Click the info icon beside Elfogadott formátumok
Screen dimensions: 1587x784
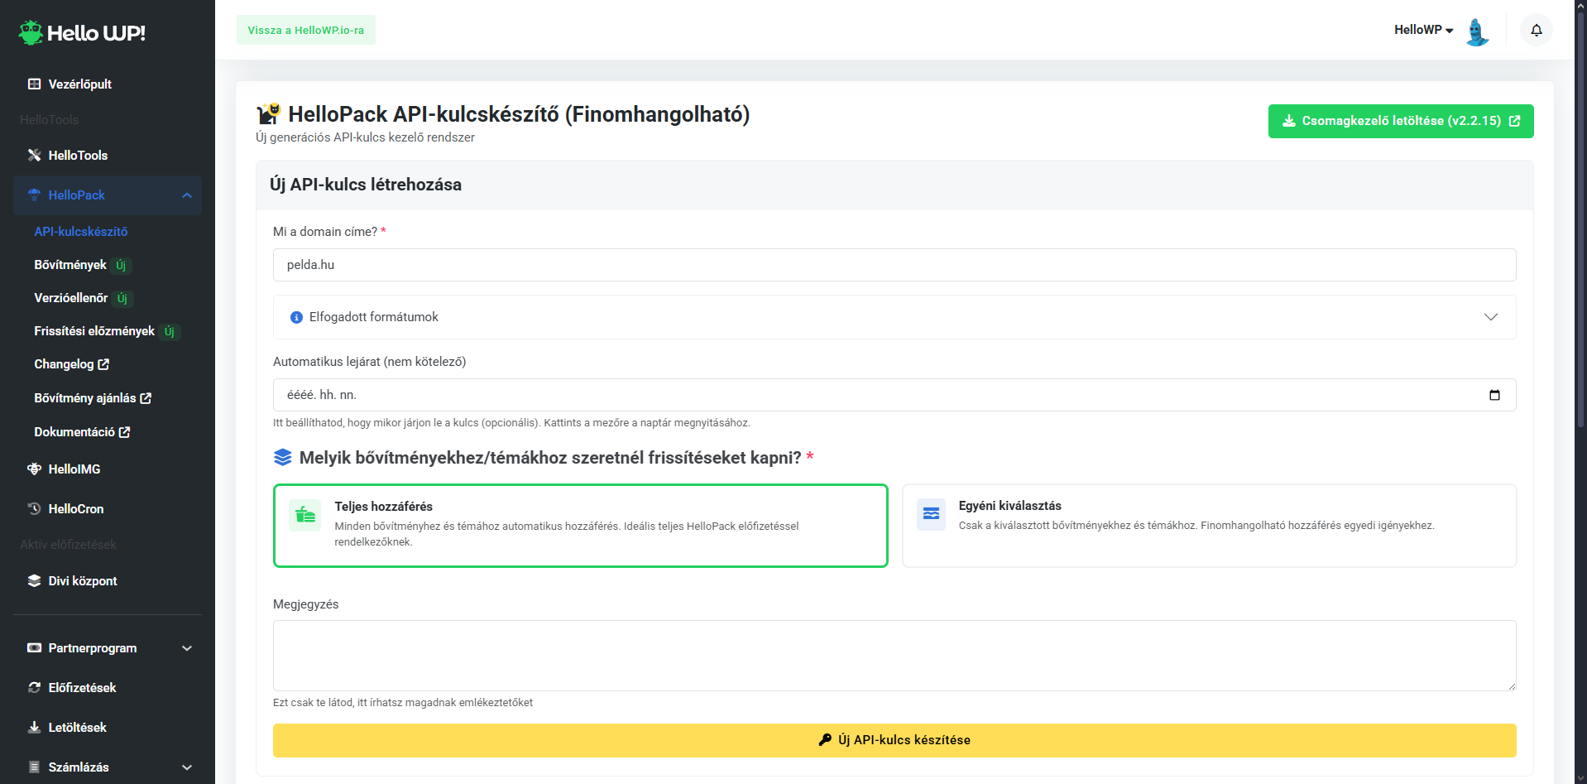296,318
